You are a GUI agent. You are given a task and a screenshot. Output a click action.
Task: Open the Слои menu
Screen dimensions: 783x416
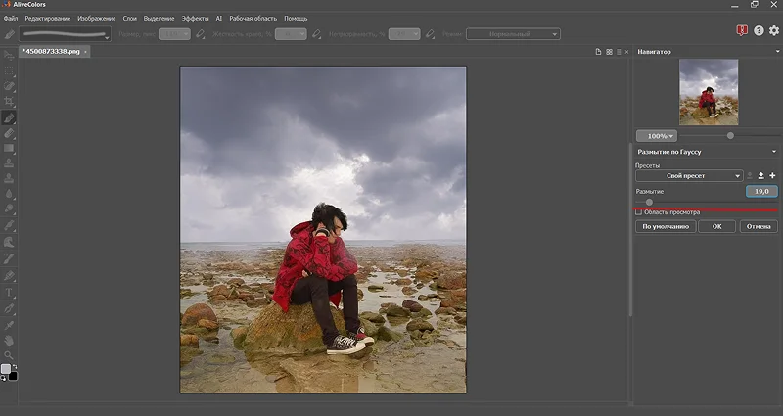[130, 18]
